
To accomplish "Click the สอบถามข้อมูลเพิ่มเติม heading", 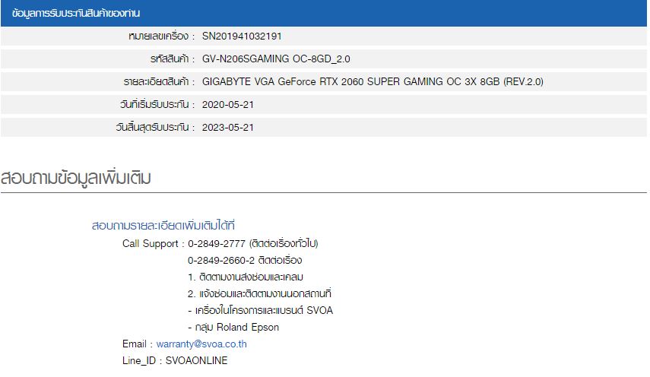I will (76, 178).
